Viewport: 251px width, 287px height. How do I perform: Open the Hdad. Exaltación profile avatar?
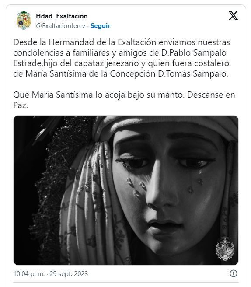[x=24, y=21]
